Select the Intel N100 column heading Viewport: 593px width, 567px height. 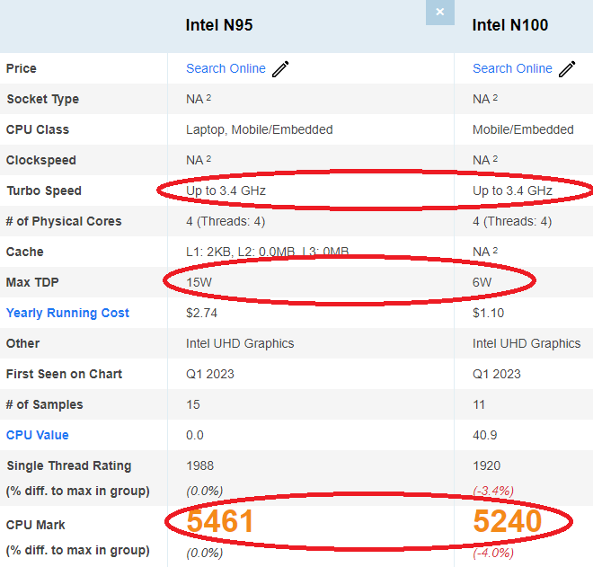510,25
